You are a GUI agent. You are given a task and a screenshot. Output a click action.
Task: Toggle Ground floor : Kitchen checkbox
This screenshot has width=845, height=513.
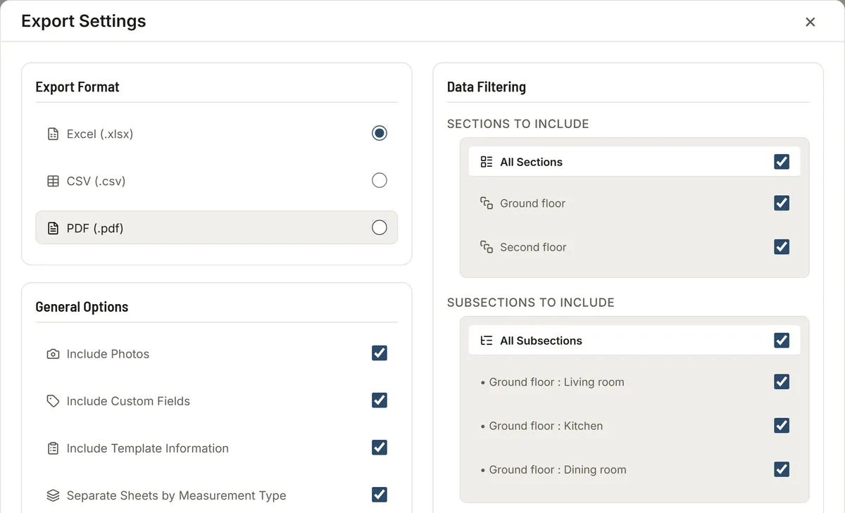tap(782, 426)
